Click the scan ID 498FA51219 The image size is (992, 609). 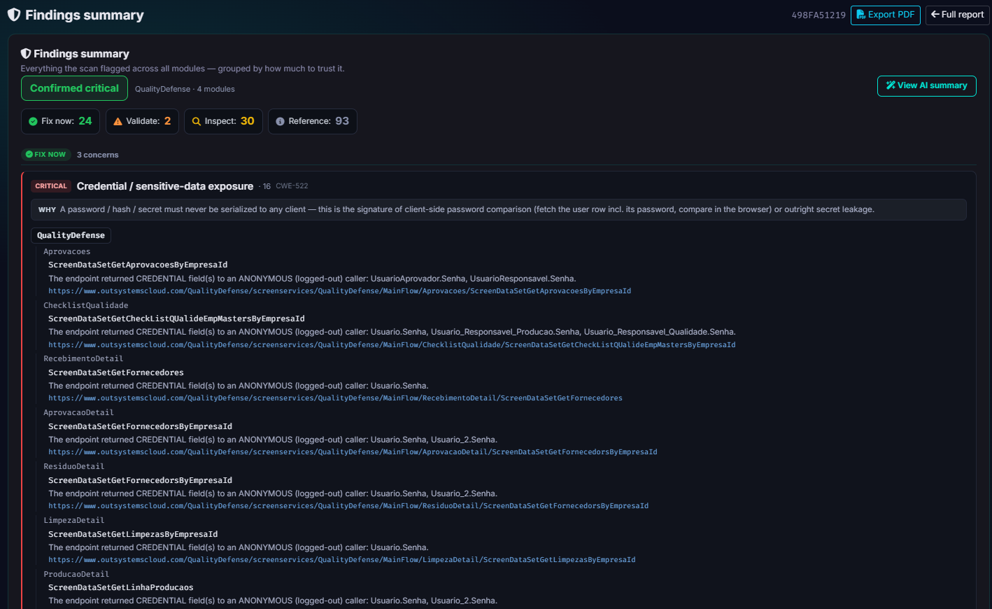coord(819,15)
